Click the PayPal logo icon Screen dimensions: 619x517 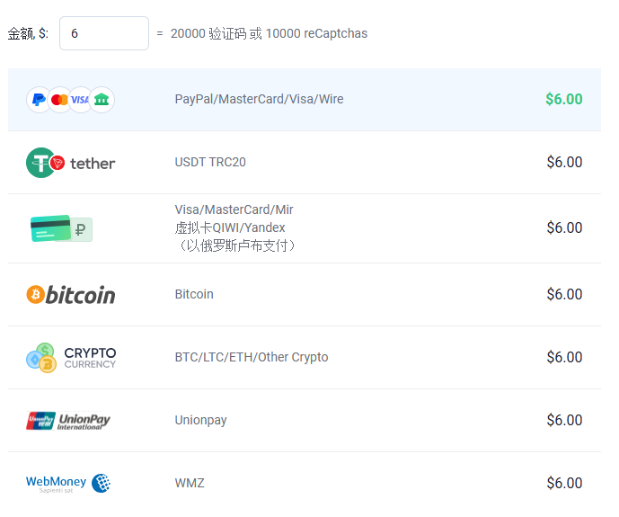[39, 100]
